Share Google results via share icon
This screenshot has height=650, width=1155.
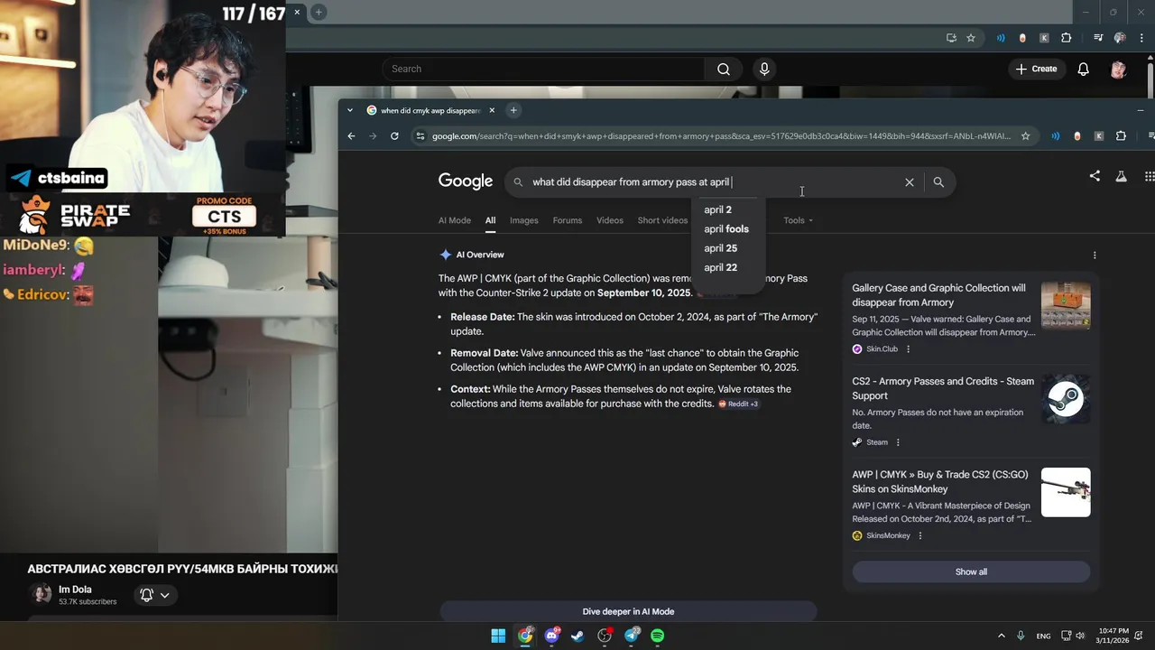(x=1095, y=176)
